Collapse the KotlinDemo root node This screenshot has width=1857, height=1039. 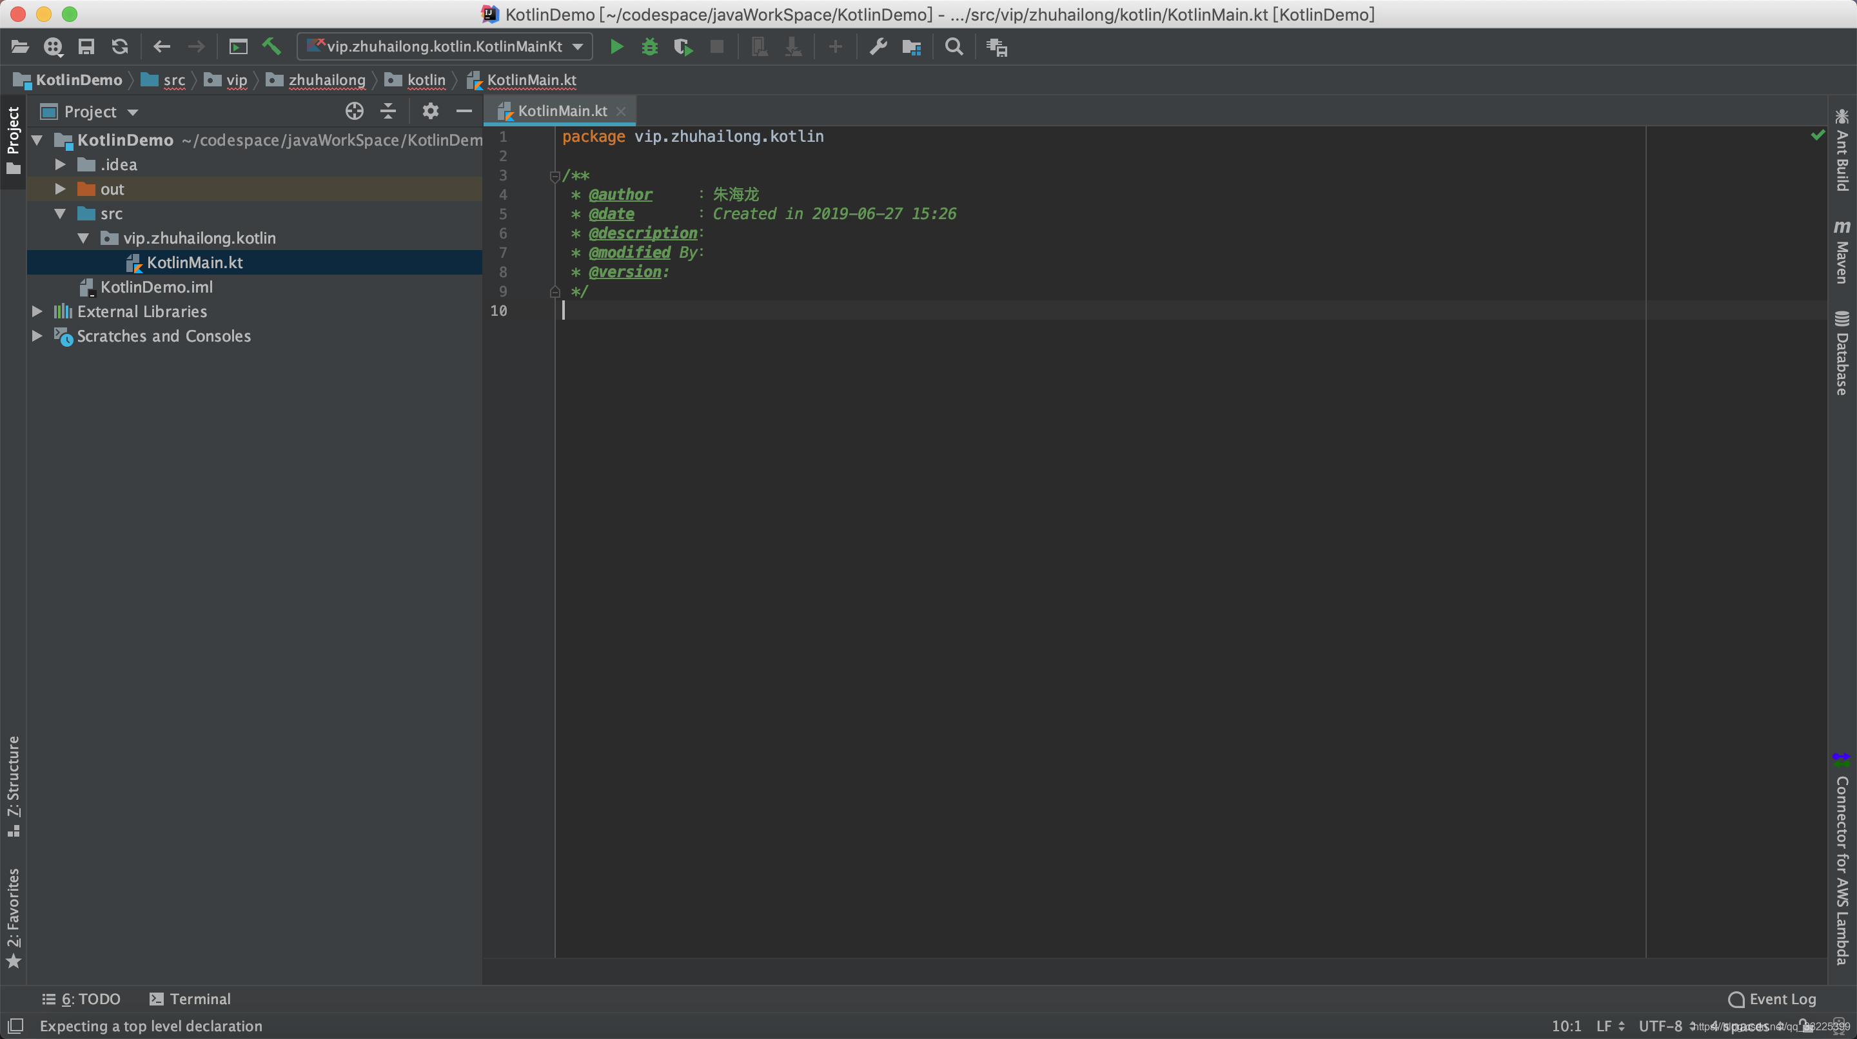[x=37, y=140]
